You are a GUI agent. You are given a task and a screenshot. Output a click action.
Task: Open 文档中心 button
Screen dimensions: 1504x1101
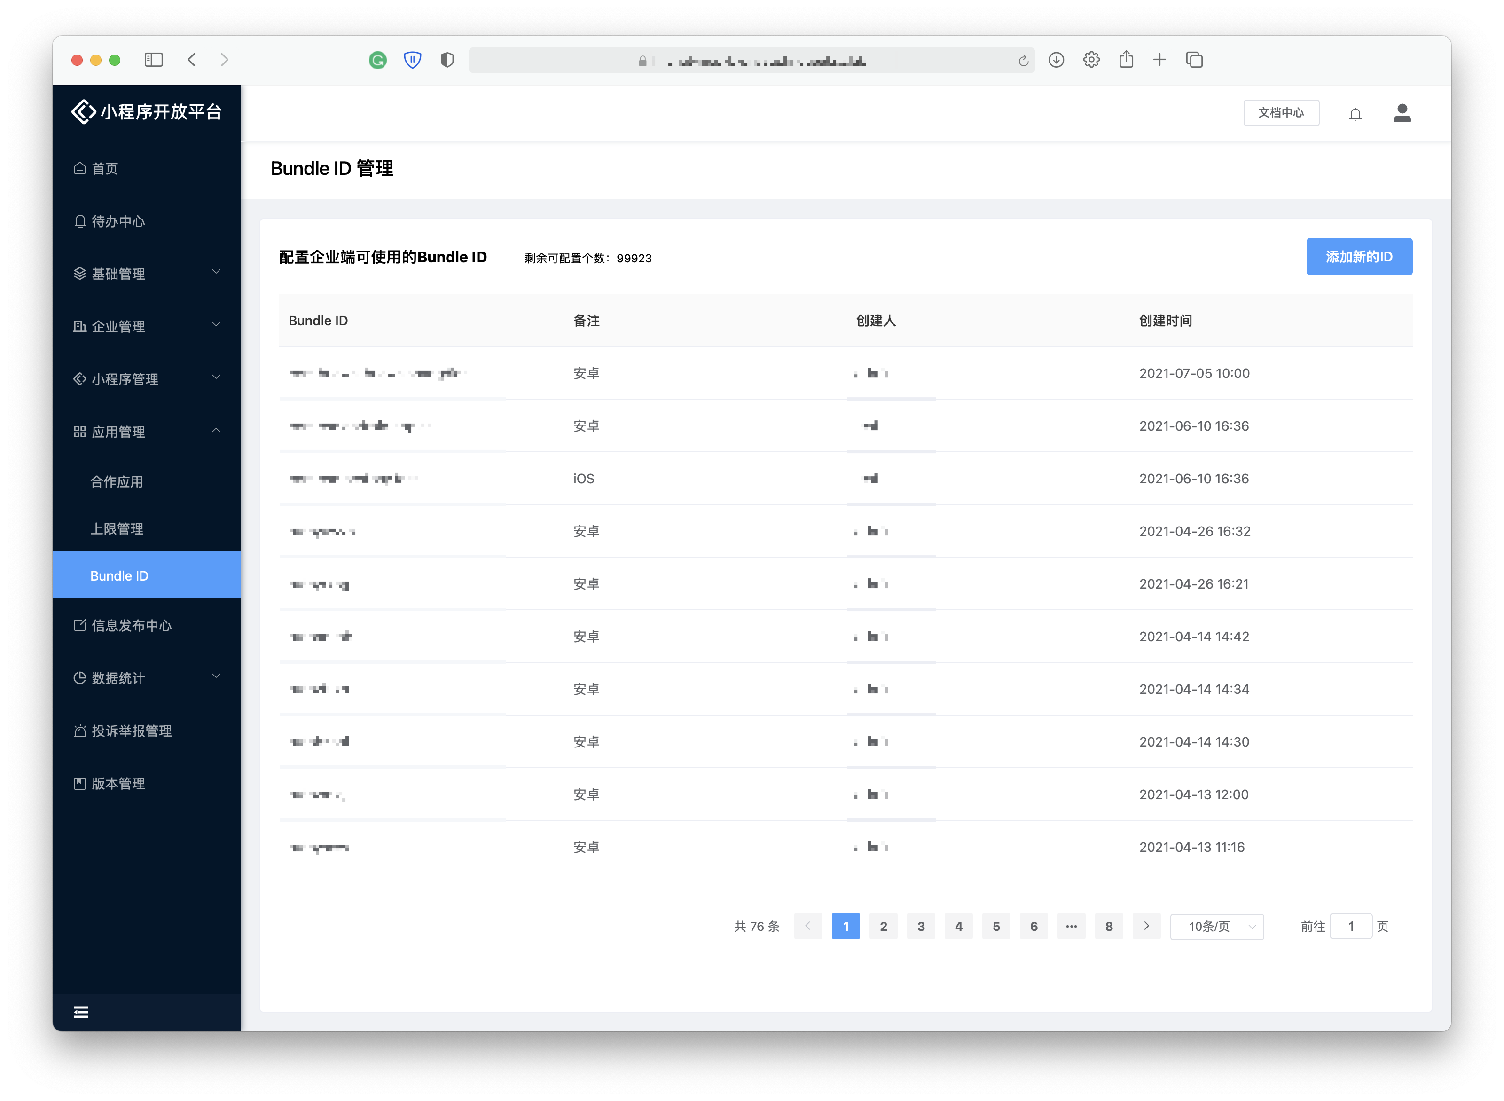pos(1281,113)
